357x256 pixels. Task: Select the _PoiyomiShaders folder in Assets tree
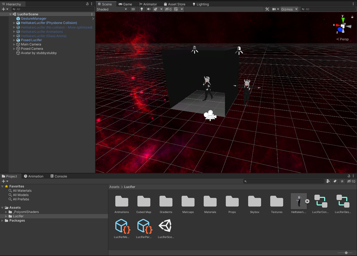[x=26, y=212]
